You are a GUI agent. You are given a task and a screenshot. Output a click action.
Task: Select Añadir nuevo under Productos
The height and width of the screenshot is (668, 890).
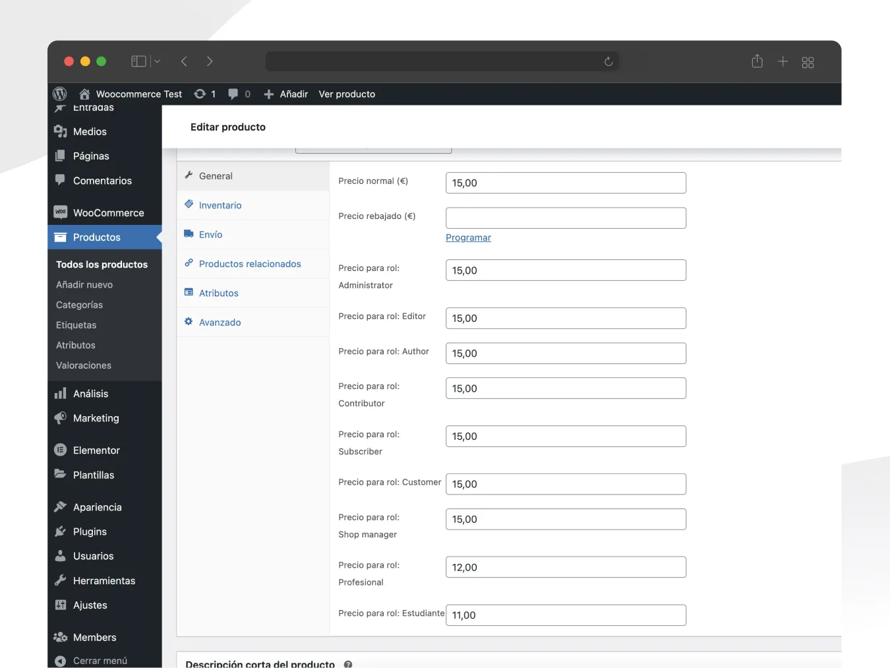coord(84,284)
